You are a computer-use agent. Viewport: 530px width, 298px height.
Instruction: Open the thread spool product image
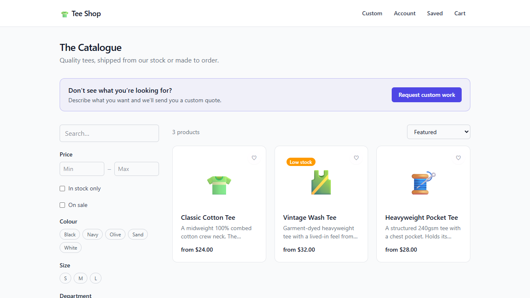click(423, 183)
